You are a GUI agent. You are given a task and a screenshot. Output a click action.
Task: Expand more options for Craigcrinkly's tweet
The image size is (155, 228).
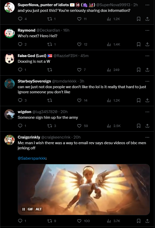point(147,137)
